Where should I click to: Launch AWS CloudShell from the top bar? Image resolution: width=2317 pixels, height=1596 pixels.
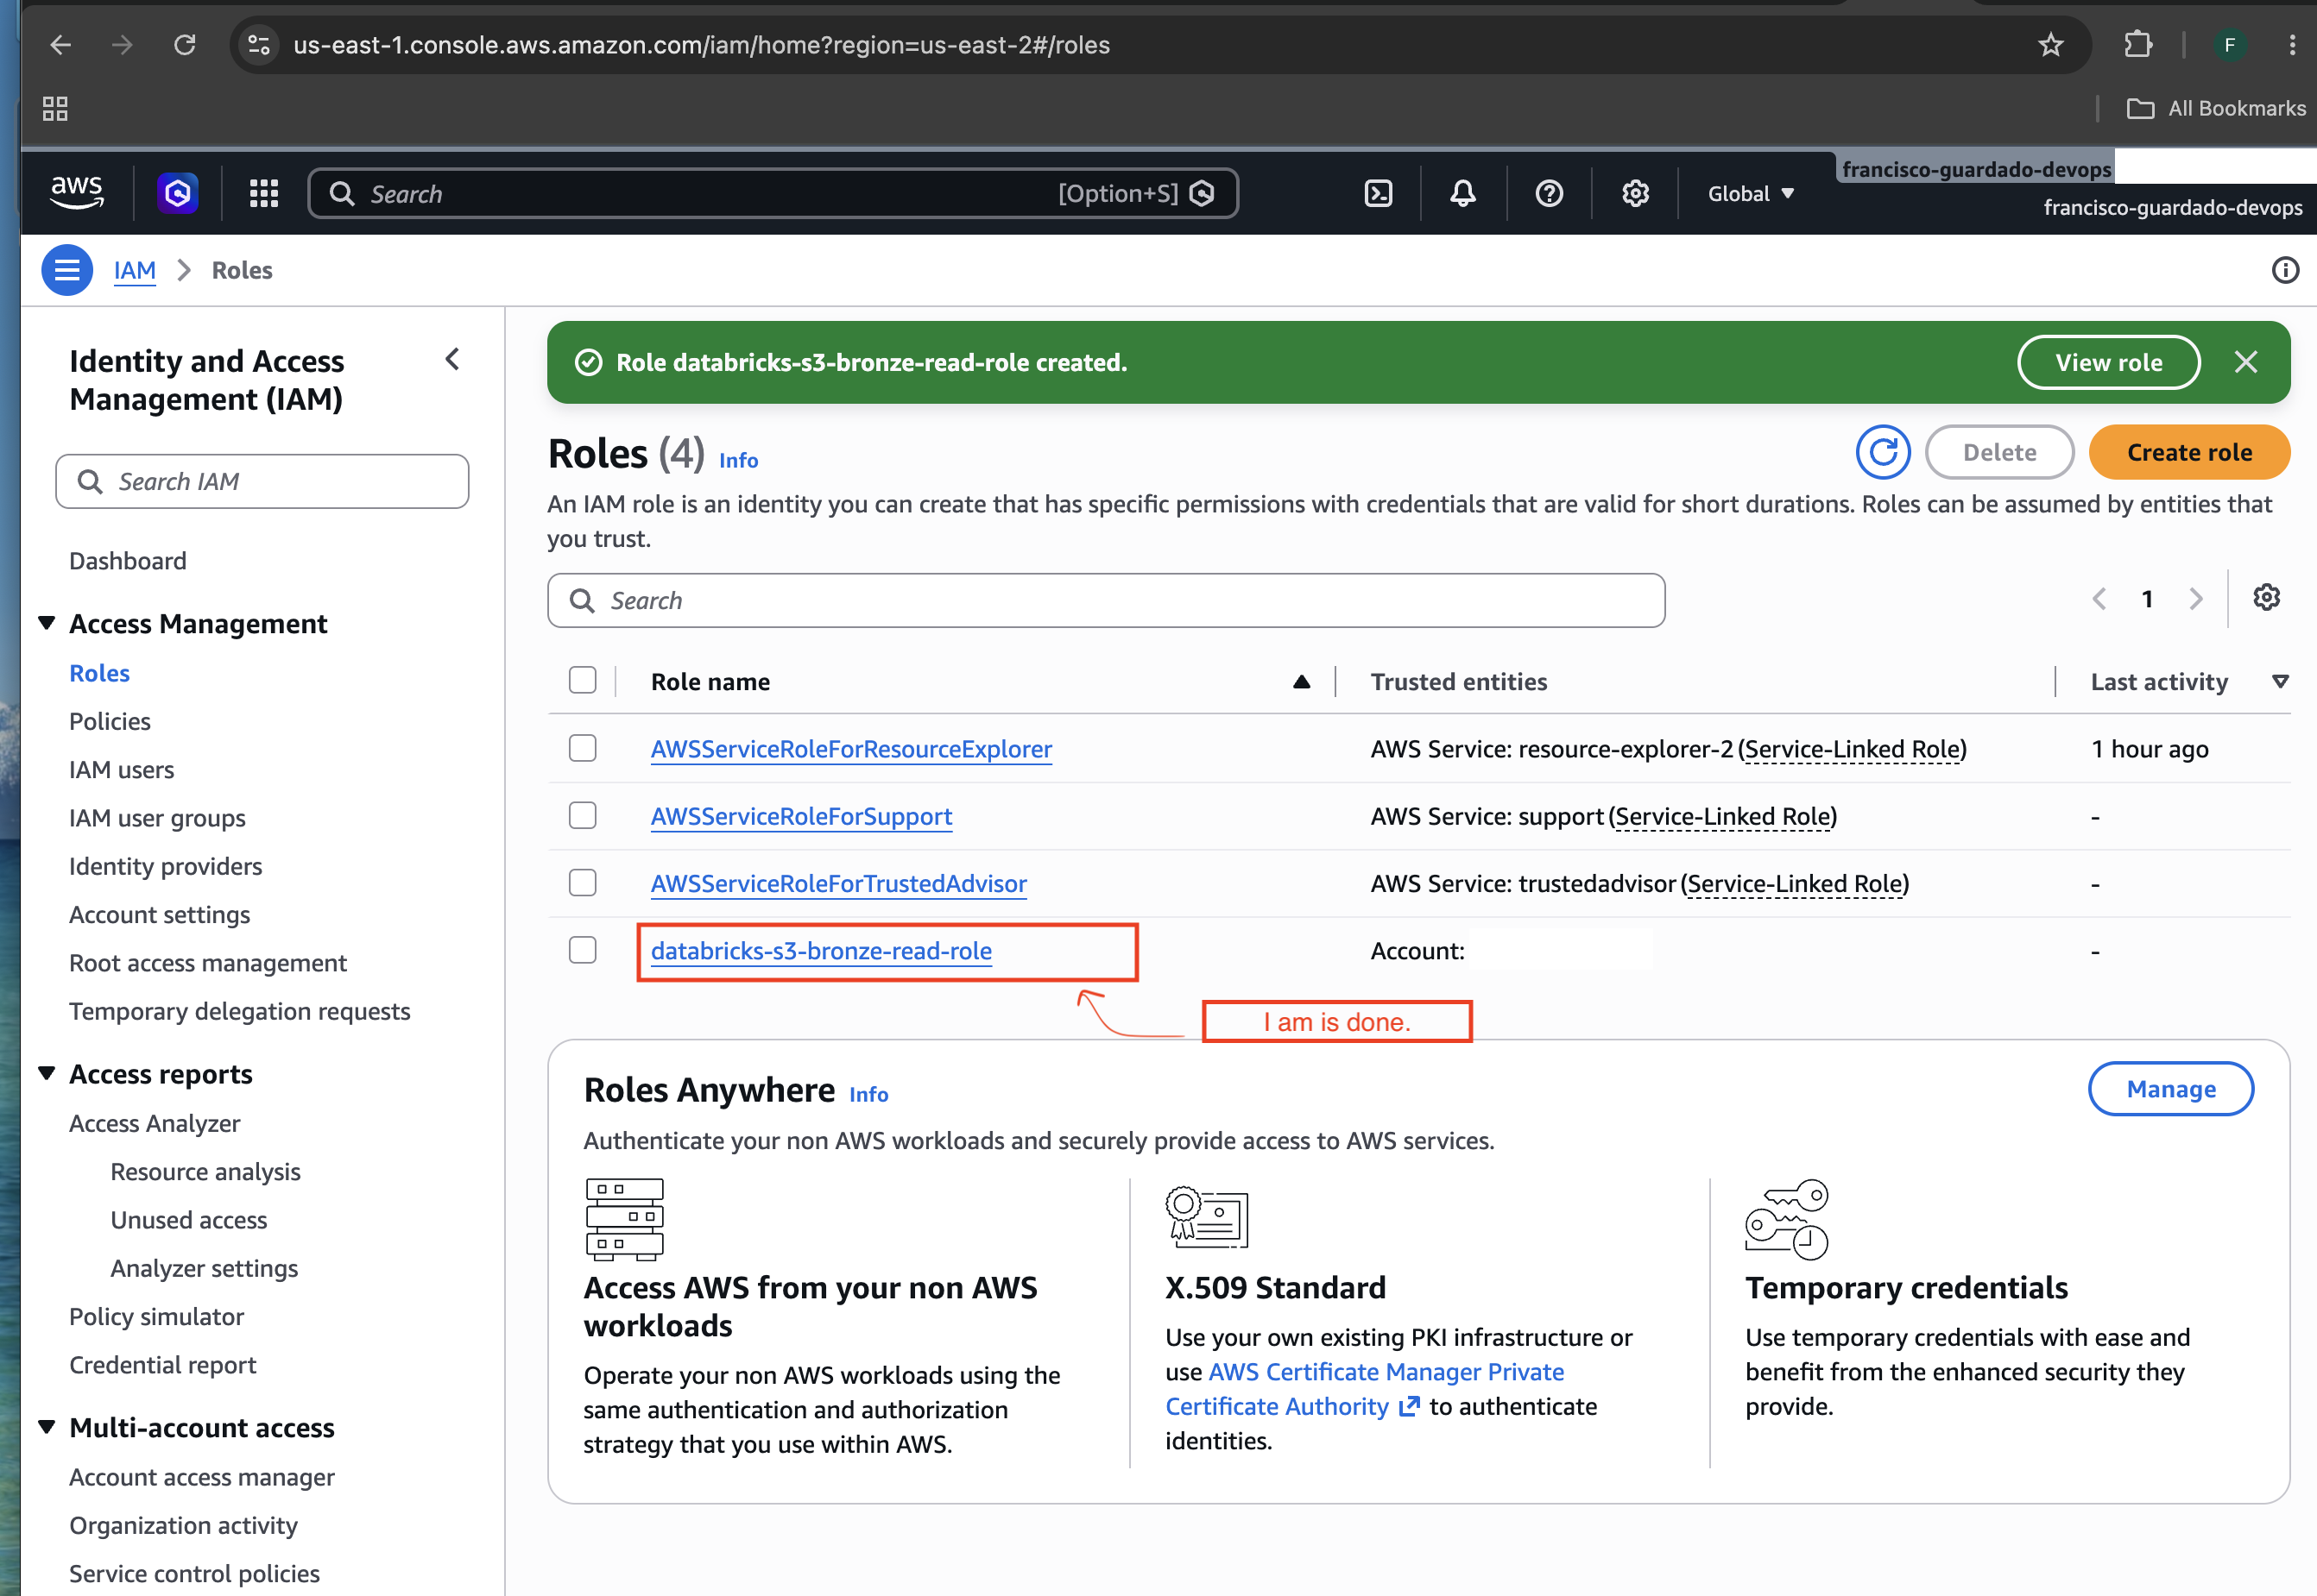tap(1379, 193)
